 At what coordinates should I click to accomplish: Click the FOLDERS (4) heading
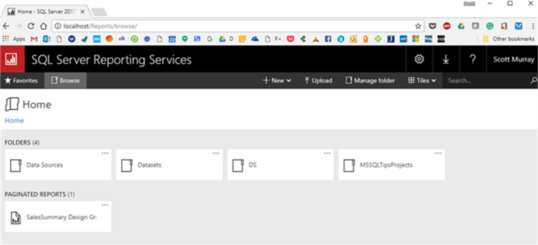pos(22,142)
